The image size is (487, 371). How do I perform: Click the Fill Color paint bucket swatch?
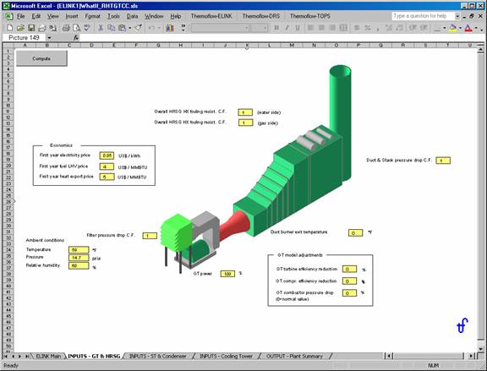coord(453,28)
